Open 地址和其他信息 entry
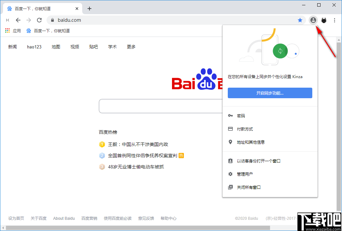 click(x=270, y=142)
